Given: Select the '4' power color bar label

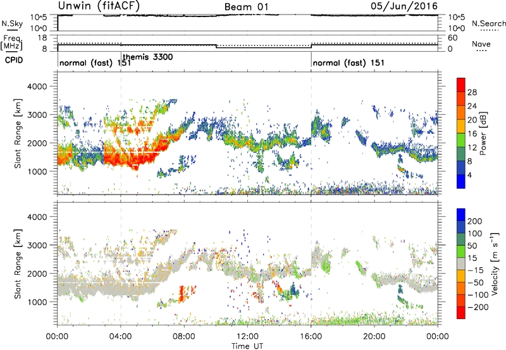Looking at the screenshot, I should click(469, 175).
